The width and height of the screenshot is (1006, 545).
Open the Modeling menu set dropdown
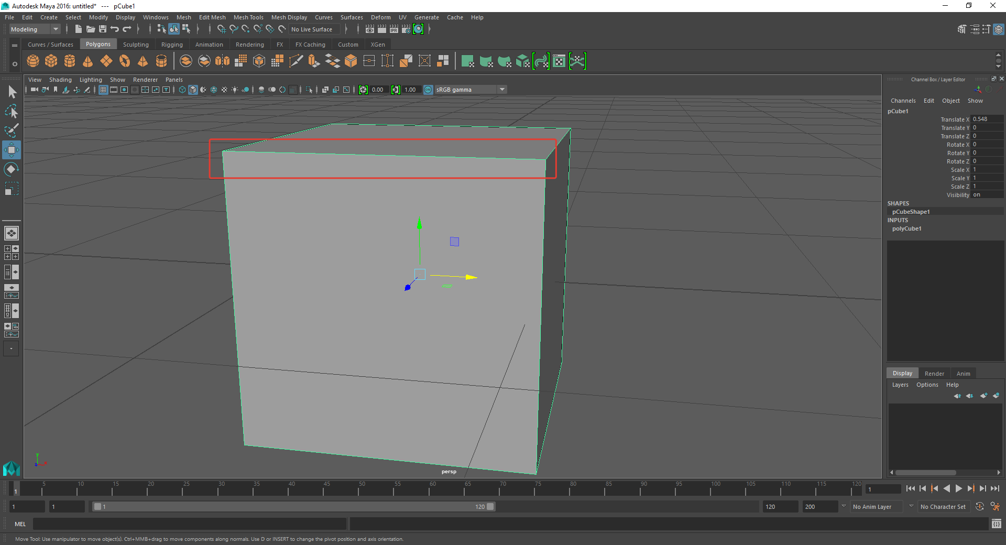(x=35, y=29)
